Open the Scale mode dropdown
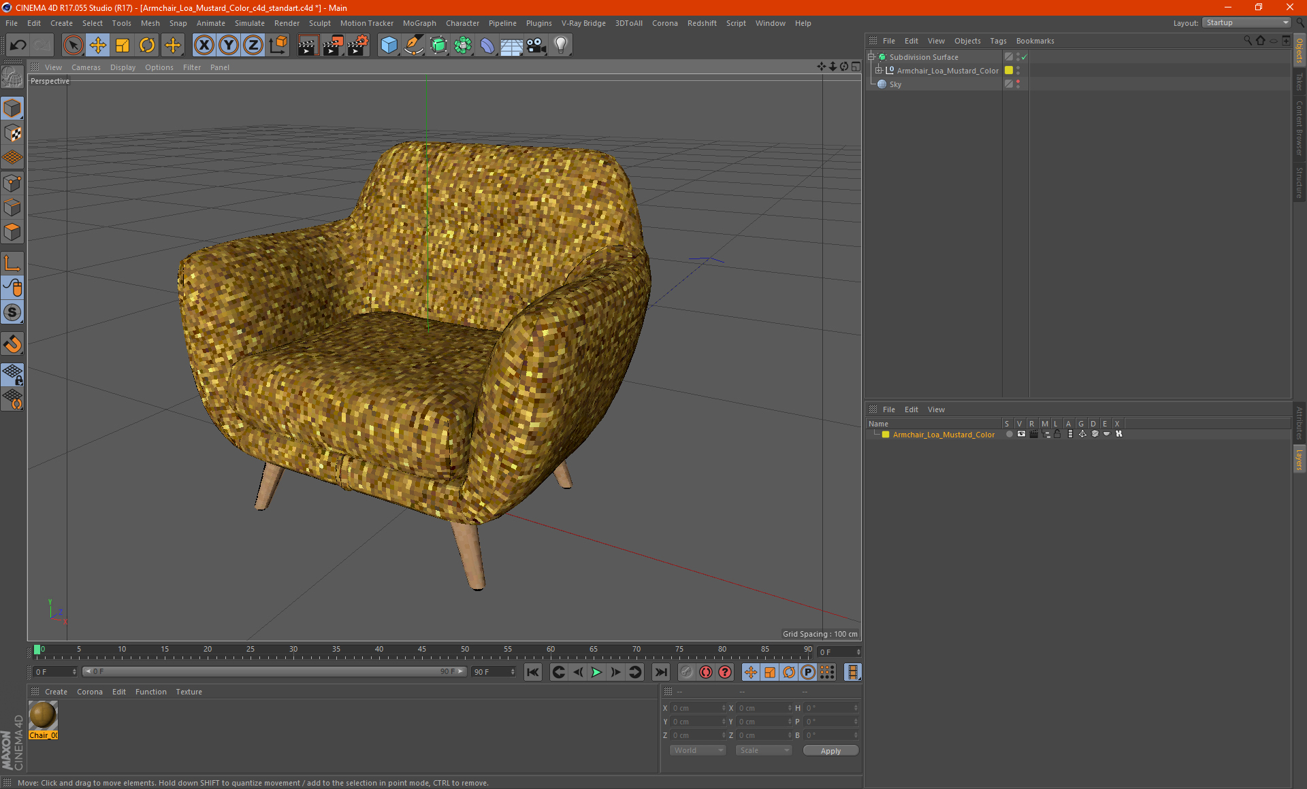This screenshot has width=1307, height=789. 764,750
